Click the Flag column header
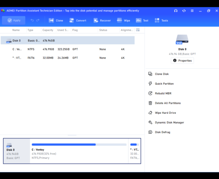The height and width of the screenshot is (179, 219). [x=75, y=30]
